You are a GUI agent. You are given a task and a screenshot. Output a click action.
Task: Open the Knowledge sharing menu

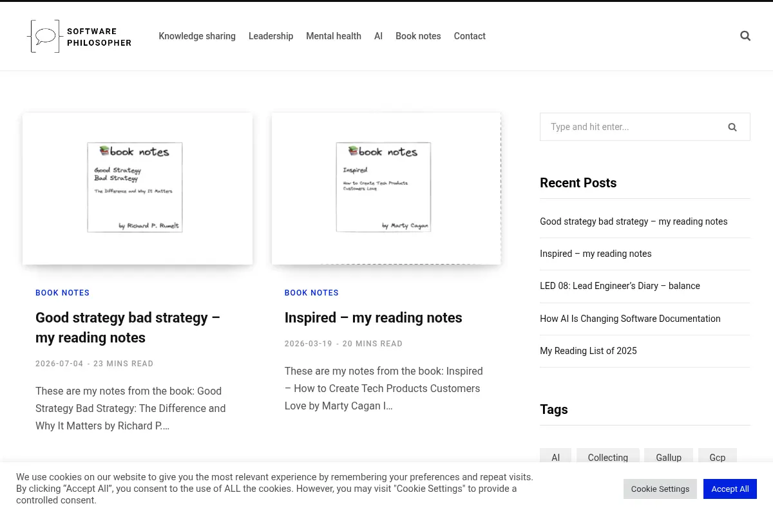coord(197,36)
